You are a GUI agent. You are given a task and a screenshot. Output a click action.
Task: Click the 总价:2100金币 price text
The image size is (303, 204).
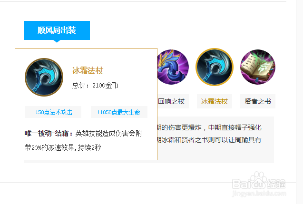[x=95, y=85]
